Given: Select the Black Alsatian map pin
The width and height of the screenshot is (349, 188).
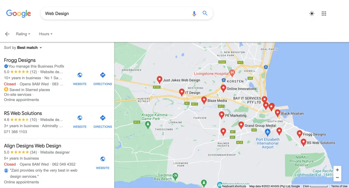Looking at the screenshot, I should (x=277, y=113).
